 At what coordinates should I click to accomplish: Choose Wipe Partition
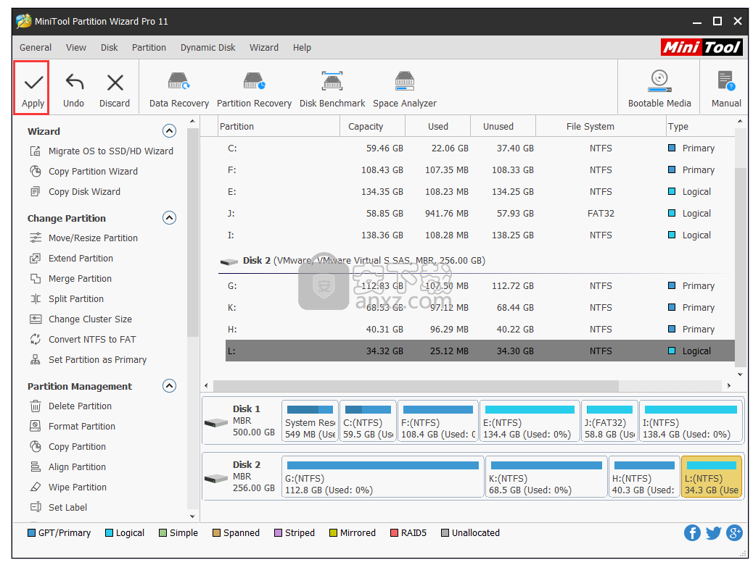click(68, 487)
